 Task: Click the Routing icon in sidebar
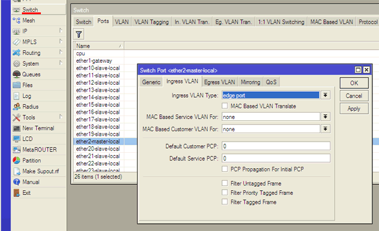point(17,53)
